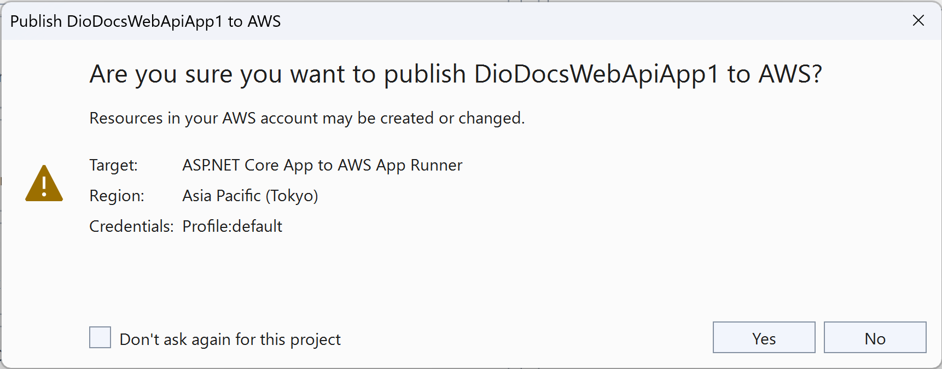Click the 'Are you sure you want to publish' heading
This screenshot has height=369, width=942.
click(456, 74)
